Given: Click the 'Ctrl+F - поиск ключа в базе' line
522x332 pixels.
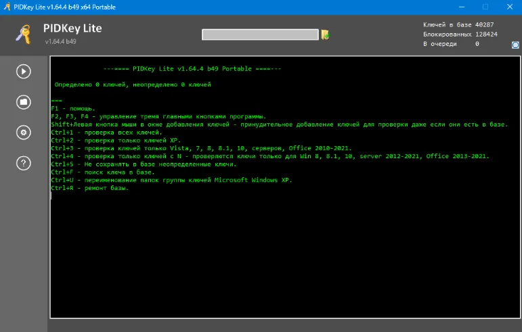Looking at the screenshot, I should click(103, 172).
